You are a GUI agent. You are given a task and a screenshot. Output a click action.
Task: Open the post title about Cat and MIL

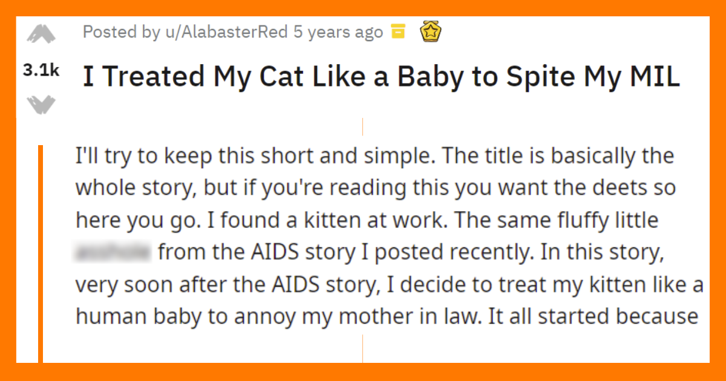tap(381, 77)
